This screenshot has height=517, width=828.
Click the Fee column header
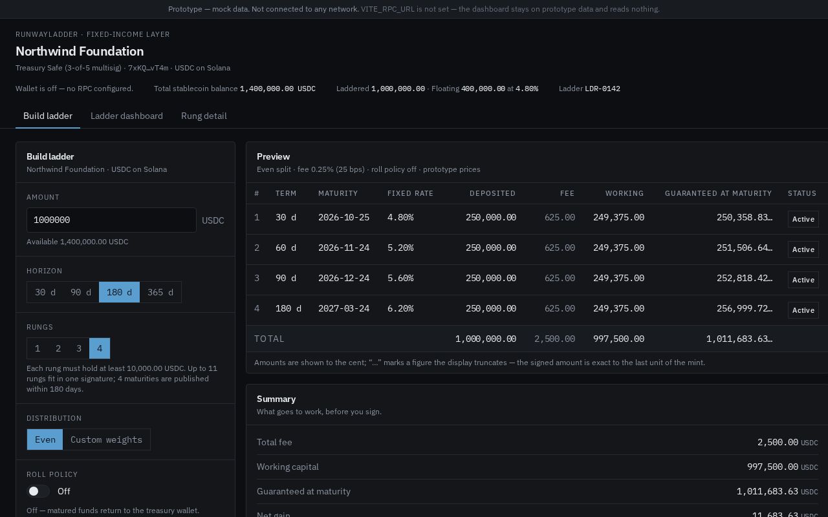567,193
